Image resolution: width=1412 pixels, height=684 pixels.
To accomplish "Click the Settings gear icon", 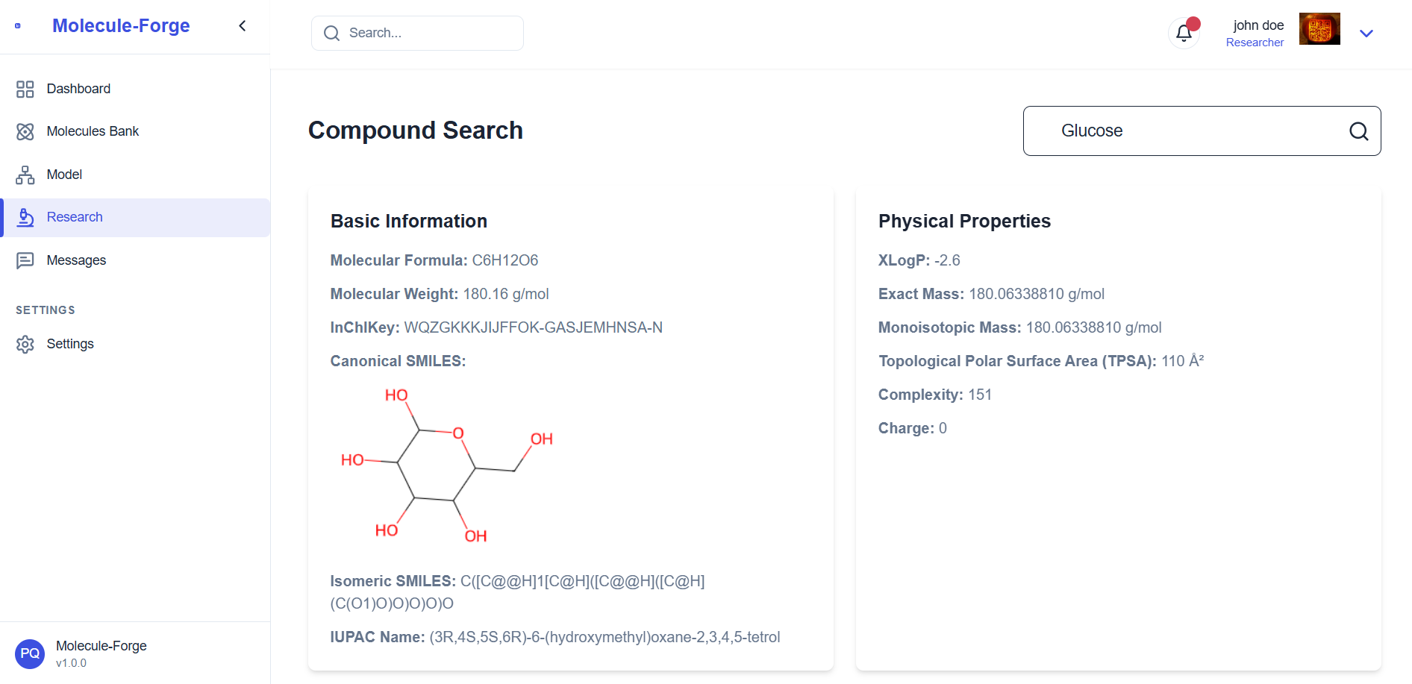I will click(25, 345).
